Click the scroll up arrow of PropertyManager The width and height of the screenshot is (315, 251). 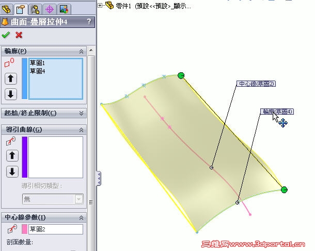(91, 50)
